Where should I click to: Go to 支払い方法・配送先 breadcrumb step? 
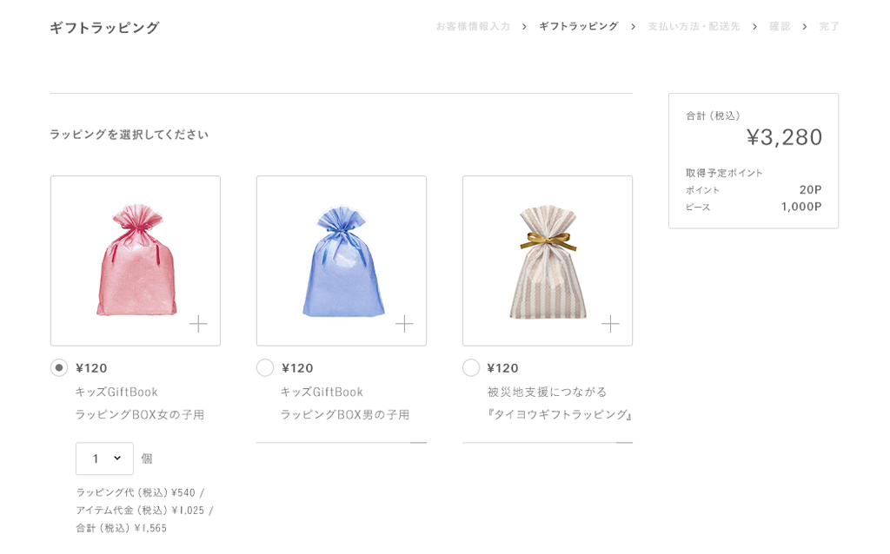coord(694,27)
